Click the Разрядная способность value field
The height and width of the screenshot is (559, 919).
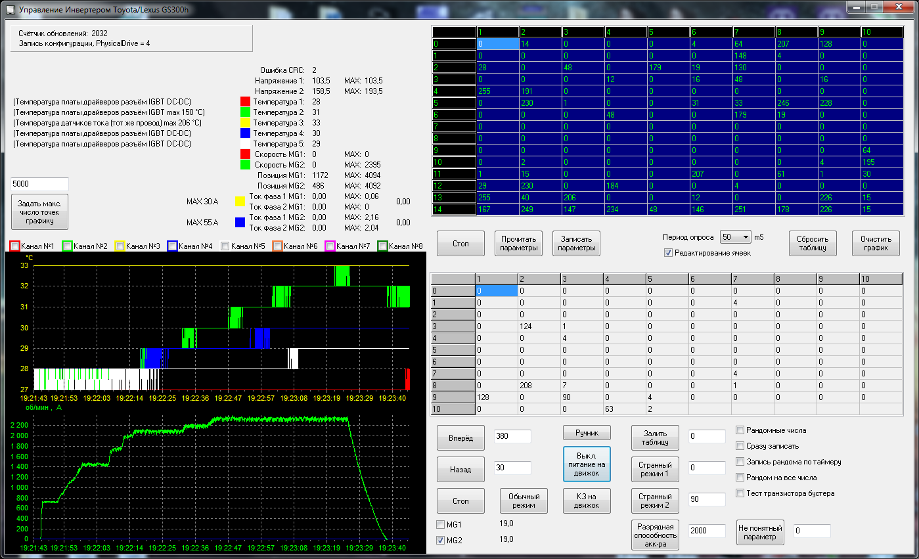click(x=707, y=531)
